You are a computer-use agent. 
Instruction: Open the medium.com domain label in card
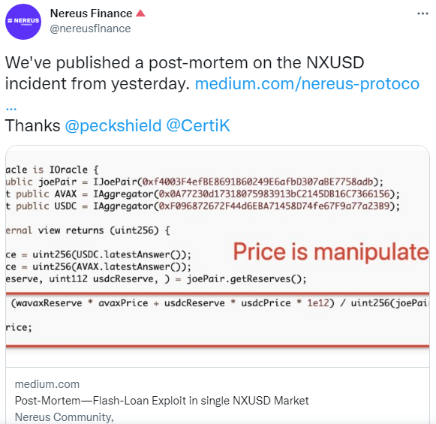pyautogui.click(x=47, y=384)
